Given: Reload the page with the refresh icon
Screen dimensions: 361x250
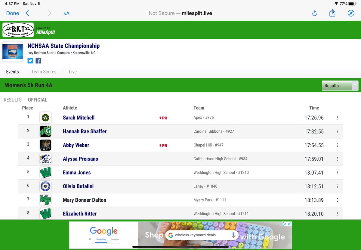Looking at the screenshot, I should [x=314, y=13].
